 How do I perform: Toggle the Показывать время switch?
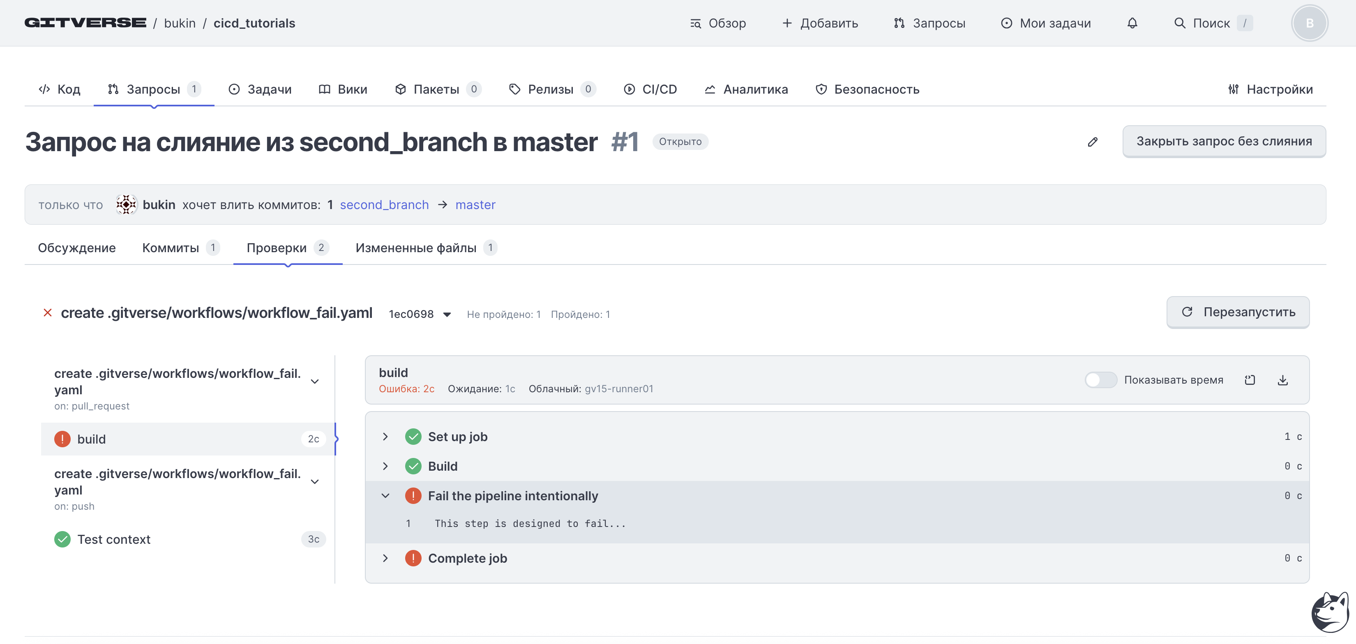[1100, 380]
